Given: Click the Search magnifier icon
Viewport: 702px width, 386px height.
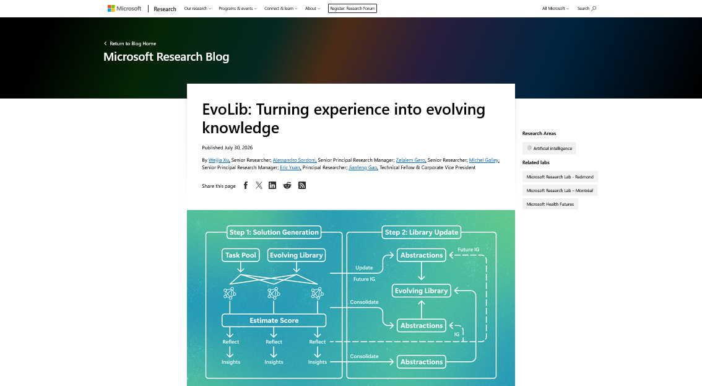Looking at the screenshot, I should coord(594,9).
